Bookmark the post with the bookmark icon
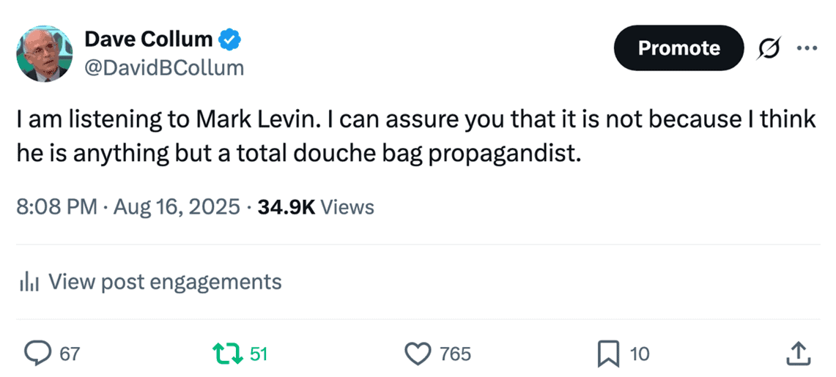Image resolution: width=836 pixels, height=377 pixels. [x=608, y=354]
